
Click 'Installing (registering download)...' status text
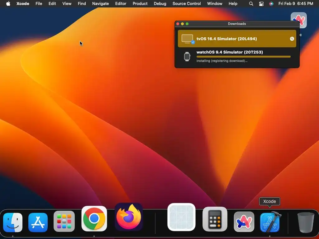(x=222, y=61)
